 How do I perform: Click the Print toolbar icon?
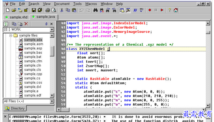(48, 10)
